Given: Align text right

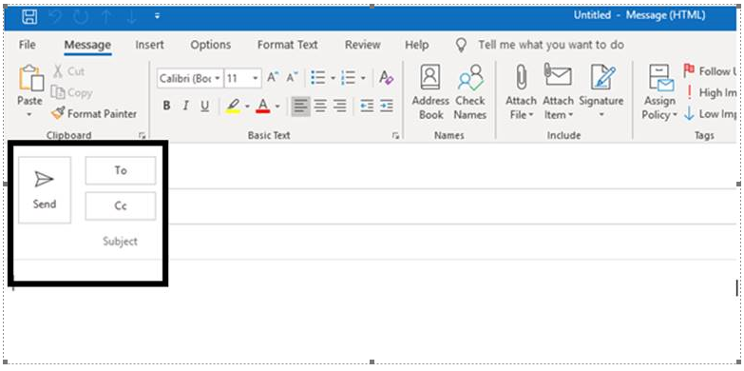Looking at the screenshot, I should coord(339,106).
